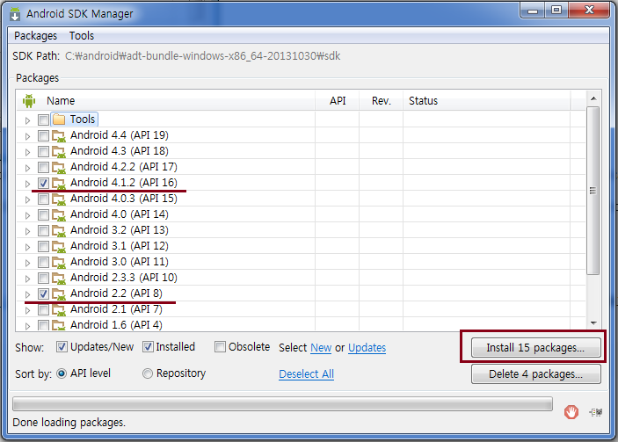The image size is (618, 442).
Task: Expand the Android 4.4 (API 19) node
Action: (27, 136)
